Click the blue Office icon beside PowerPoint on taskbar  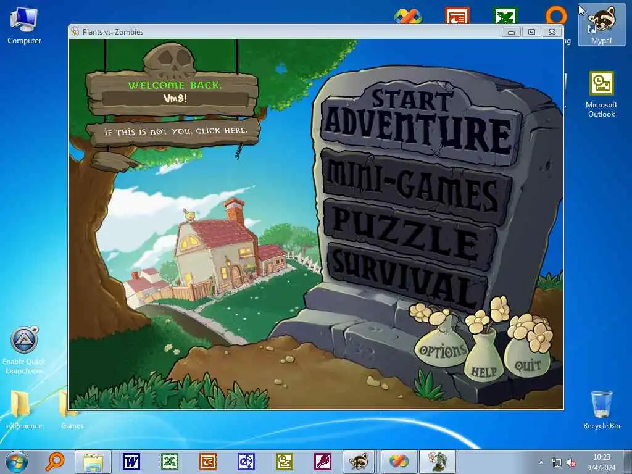(246, 462)
